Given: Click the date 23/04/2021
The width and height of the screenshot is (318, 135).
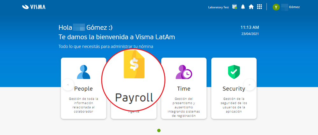Looking at the screenshot, I should (250, 34).
